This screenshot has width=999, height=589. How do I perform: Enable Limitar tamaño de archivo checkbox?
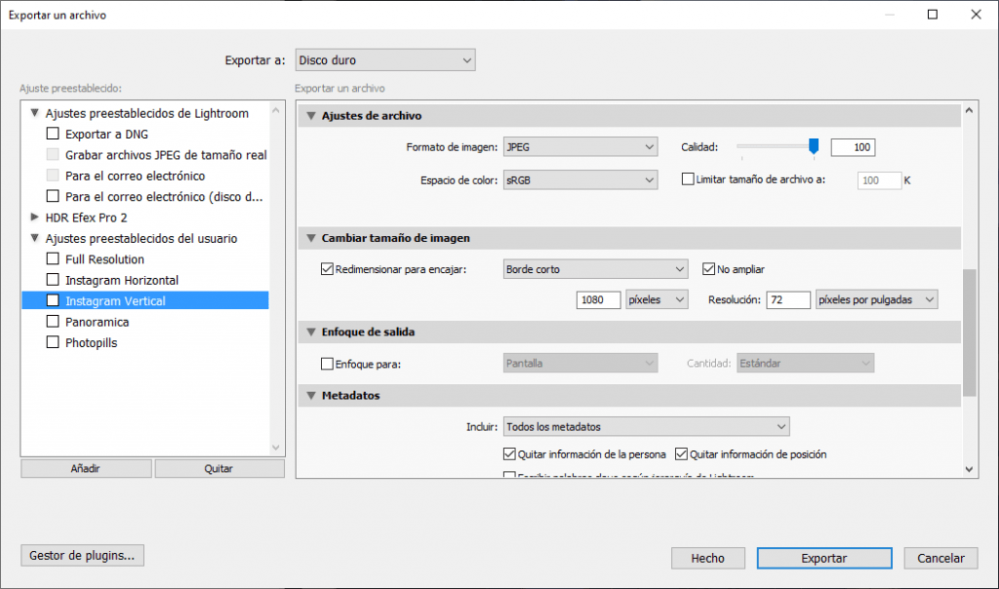coord(688,179)
